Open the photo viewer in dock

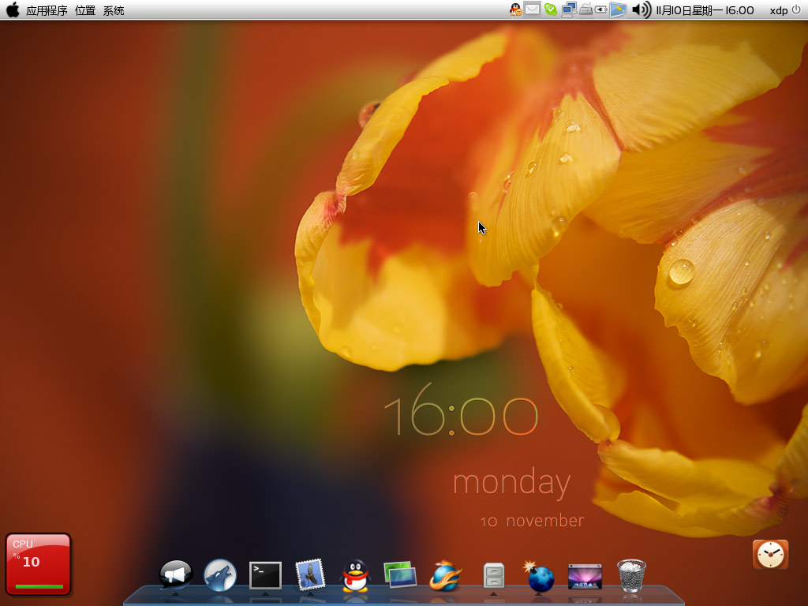click(x=400, y=574)
